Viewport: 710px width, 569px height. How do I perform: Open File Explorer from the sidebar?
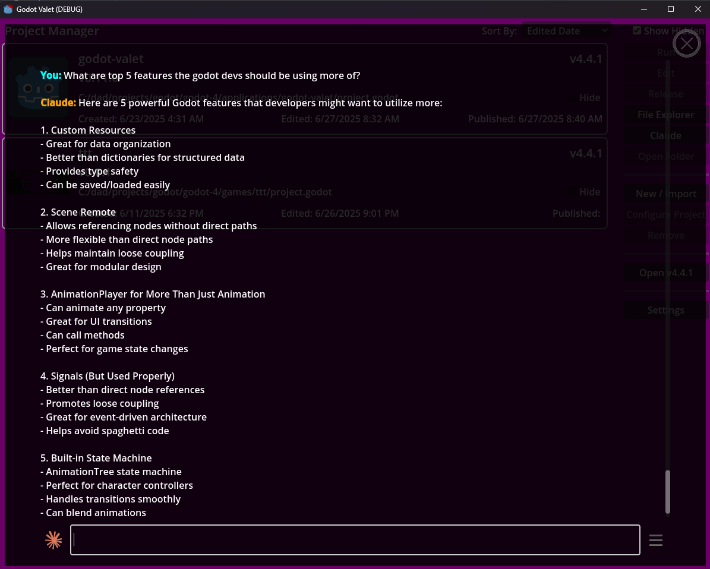coord(665,115)
